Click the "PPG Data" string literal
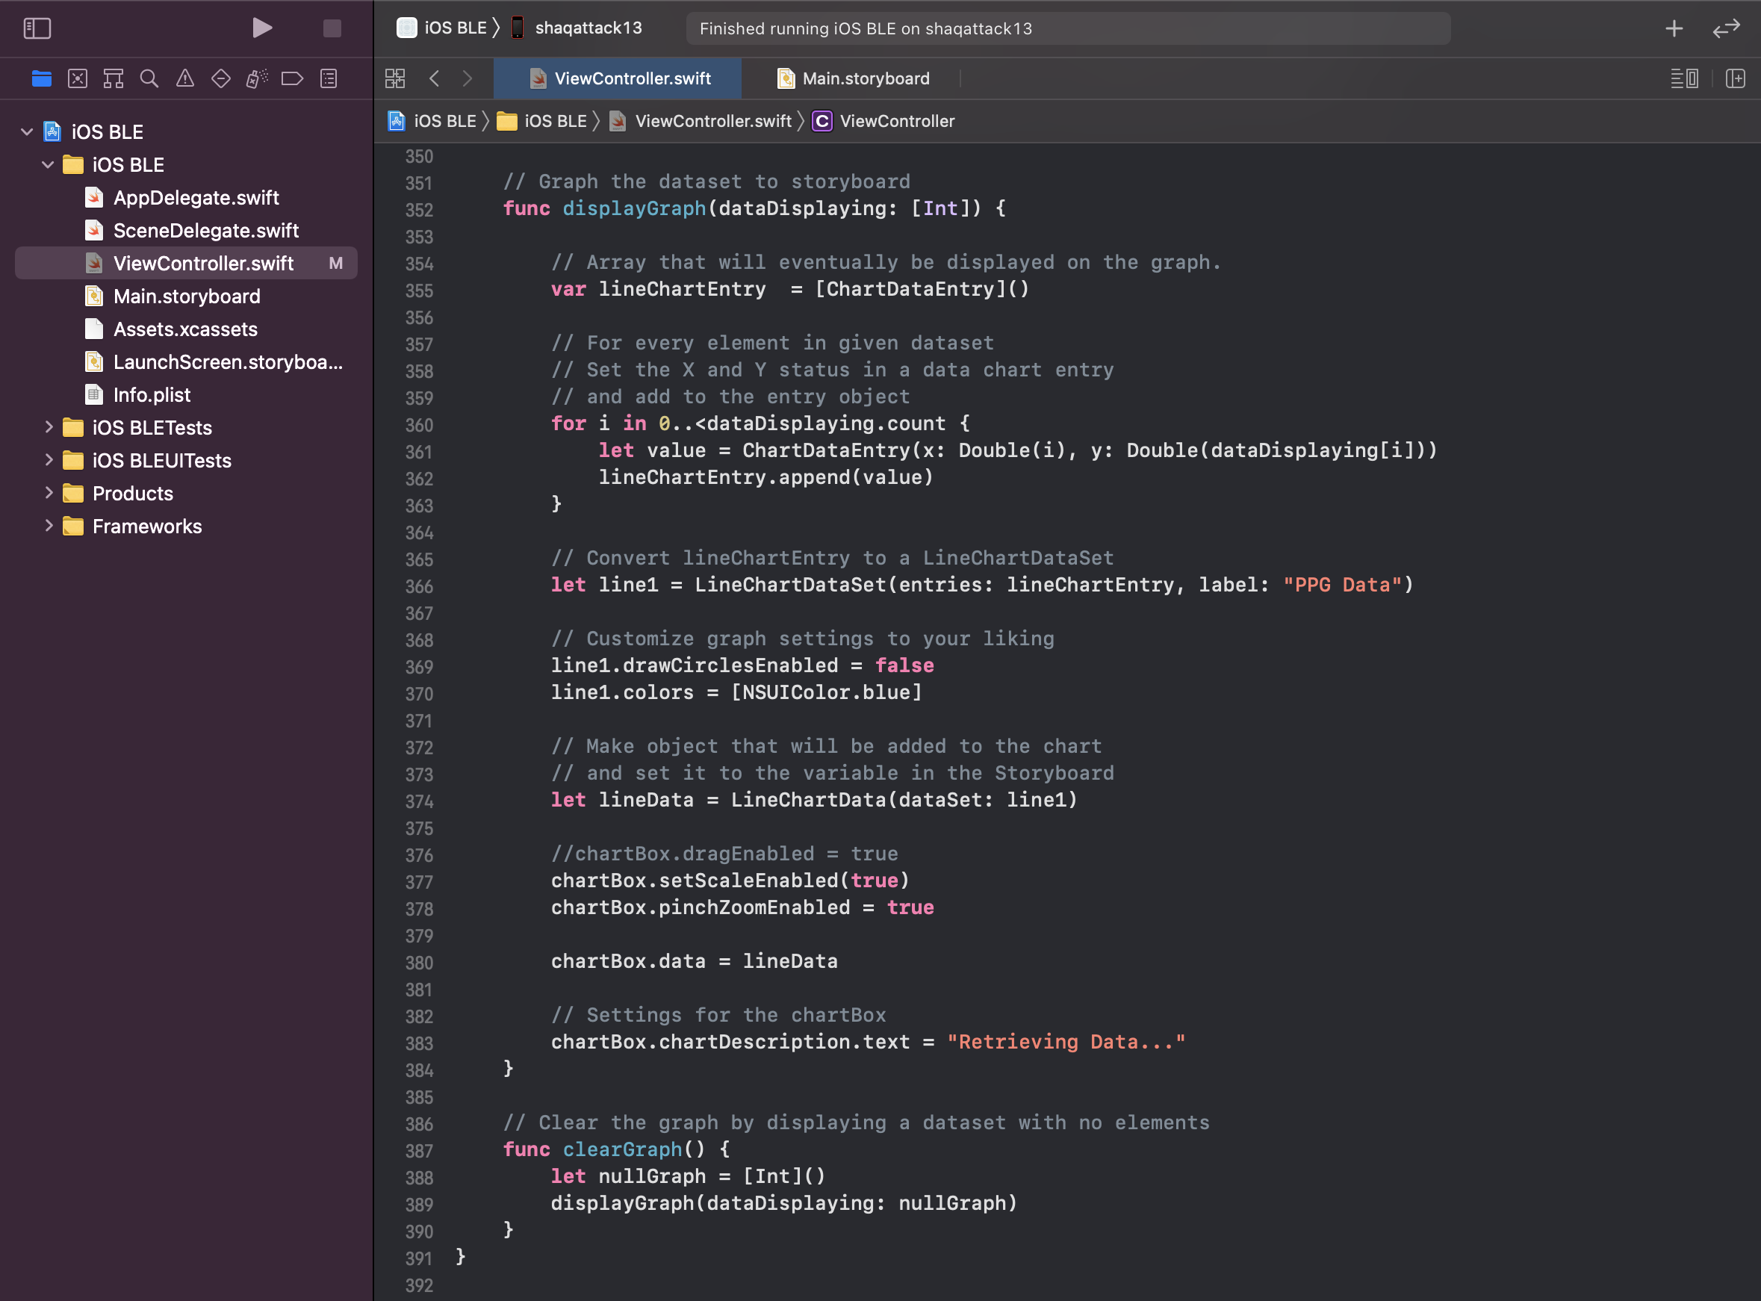Viewport: 1761px width, 1301px height. [1343, 585]
